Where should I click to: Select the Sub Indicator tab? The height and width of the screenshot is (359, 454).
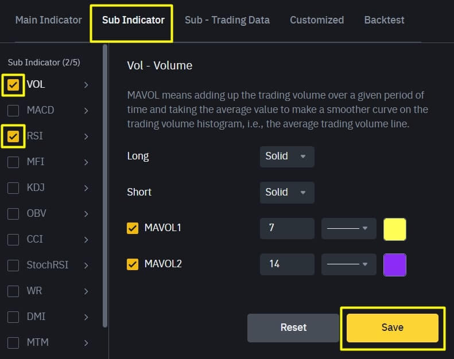coord(133,20)
